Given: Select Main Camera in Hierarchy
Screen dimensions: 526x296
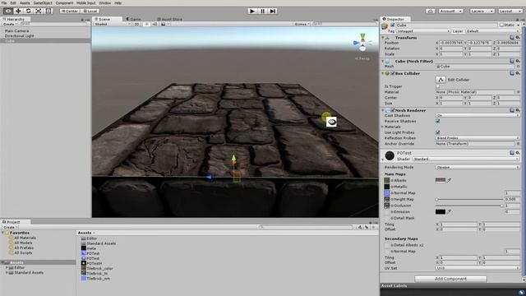Looking at the screenshot, I should click(16, 30).
